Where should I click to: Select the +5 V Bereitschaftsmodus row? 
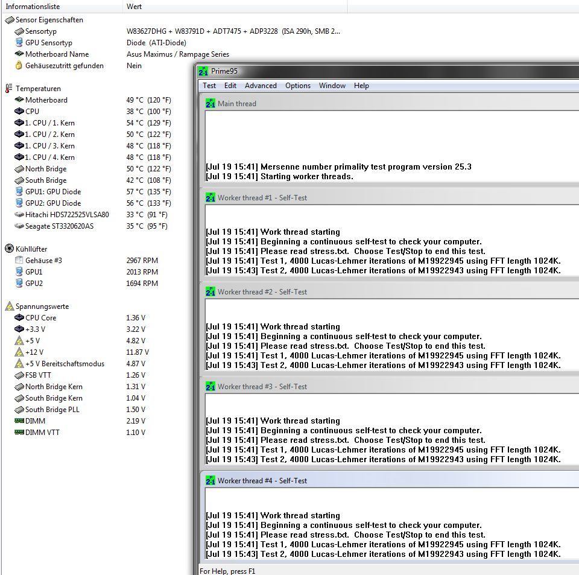click(80, 363)
